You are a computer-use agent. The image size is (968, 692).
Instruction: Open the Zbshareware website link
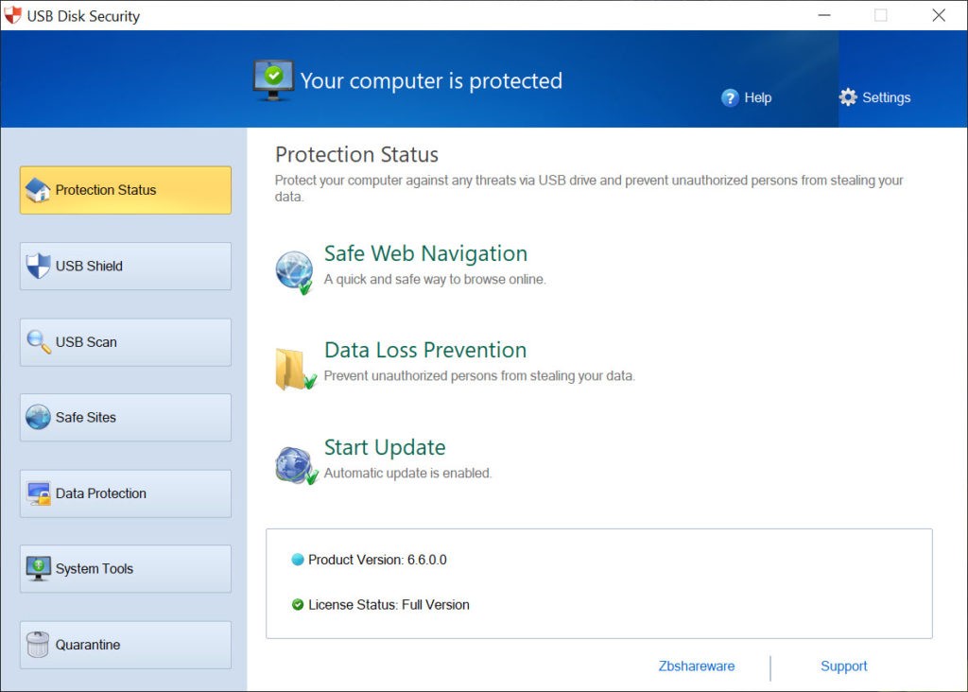pos(697,666)
